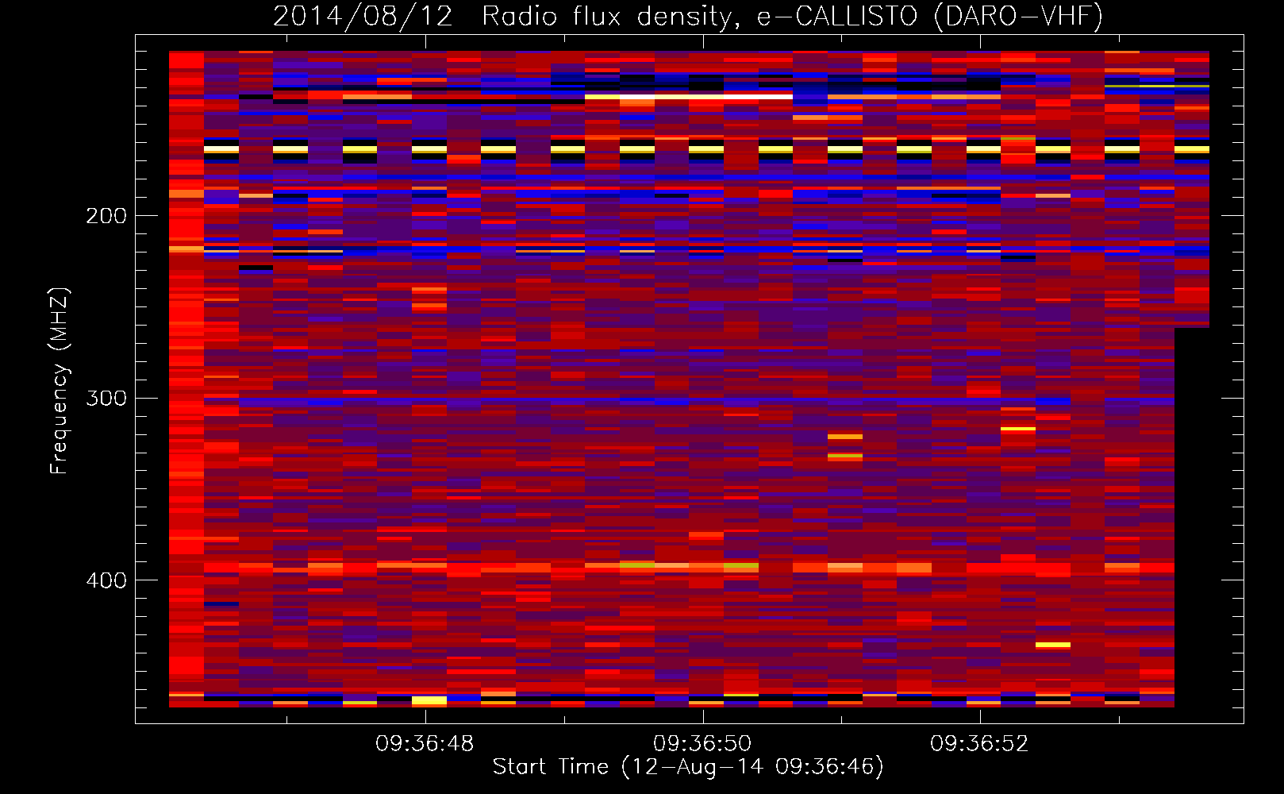Click the '09:36:52' time tick label
The width and height of the screenshot is (1284, 794).
click(x=979, y=744)
